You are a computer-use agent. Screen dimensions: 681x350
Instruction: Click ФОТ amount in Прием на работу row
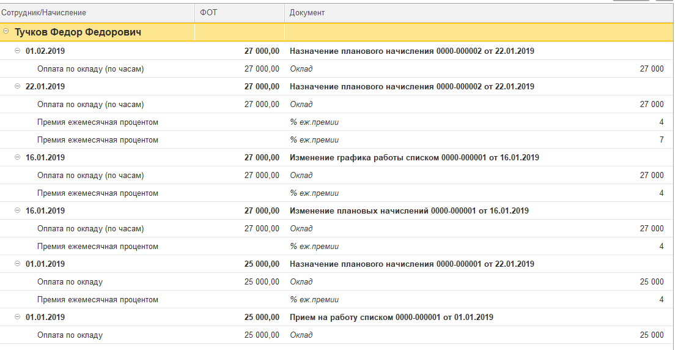pos(262,318)
